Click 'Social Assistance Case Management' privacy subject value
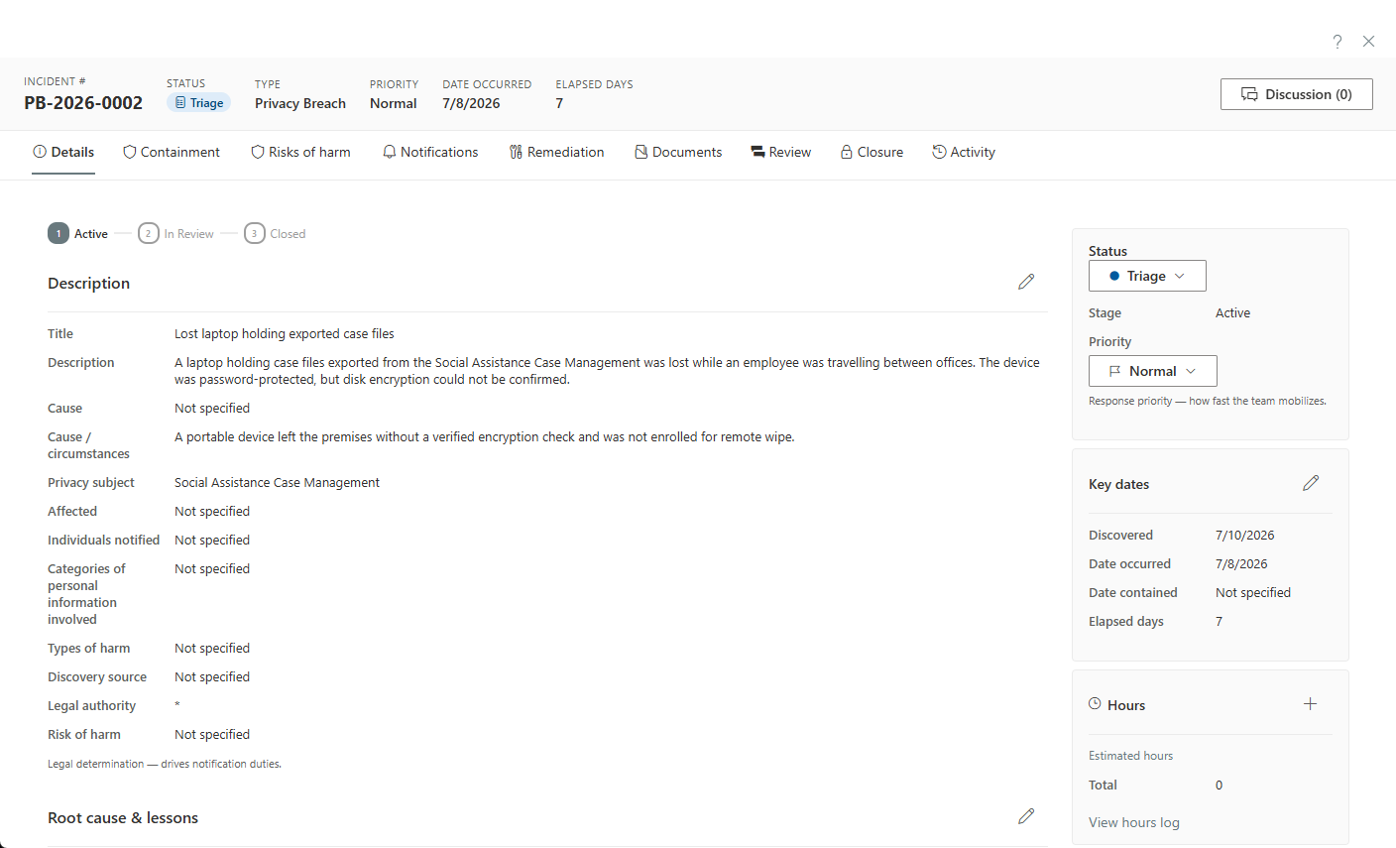 pos(277,482)
